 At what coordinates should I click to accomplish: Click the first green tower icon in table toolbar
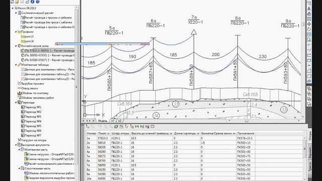(x=88, y=127)
